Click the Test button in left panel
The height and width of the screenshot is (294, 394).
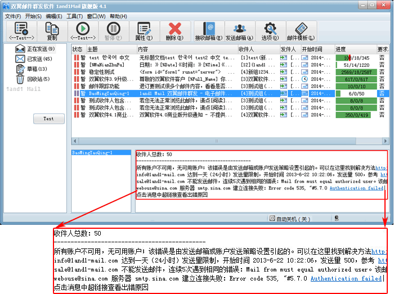tap(49, 119)
